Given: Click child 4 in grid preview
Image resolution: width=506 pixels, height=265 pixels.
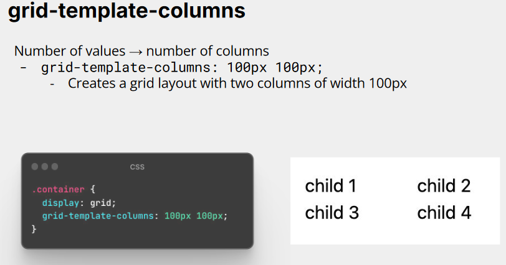Looking at the screenshot, I should point(444,213).
